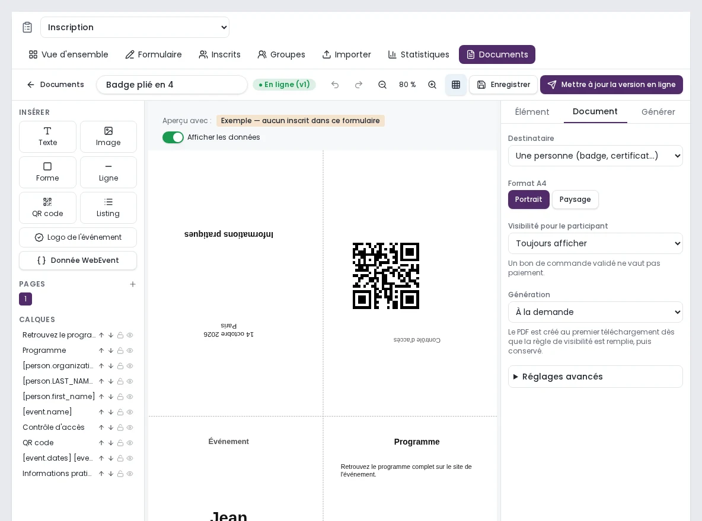Lock the Programme layer

120,350
